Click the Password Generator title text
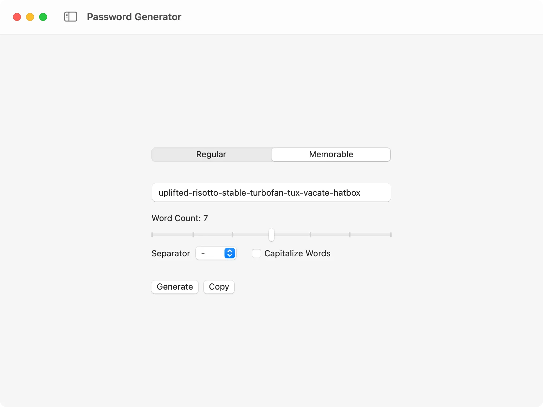543x407 pixels. pos(134,17)
